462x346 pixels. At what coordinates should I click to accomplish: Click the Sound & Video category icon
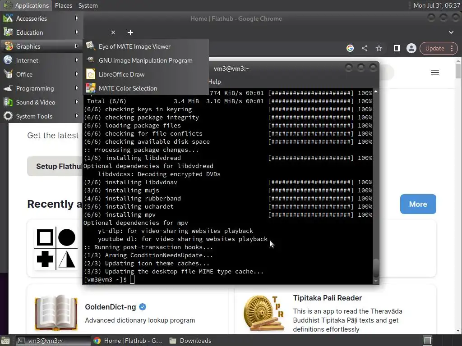click(x=8, y=102)
